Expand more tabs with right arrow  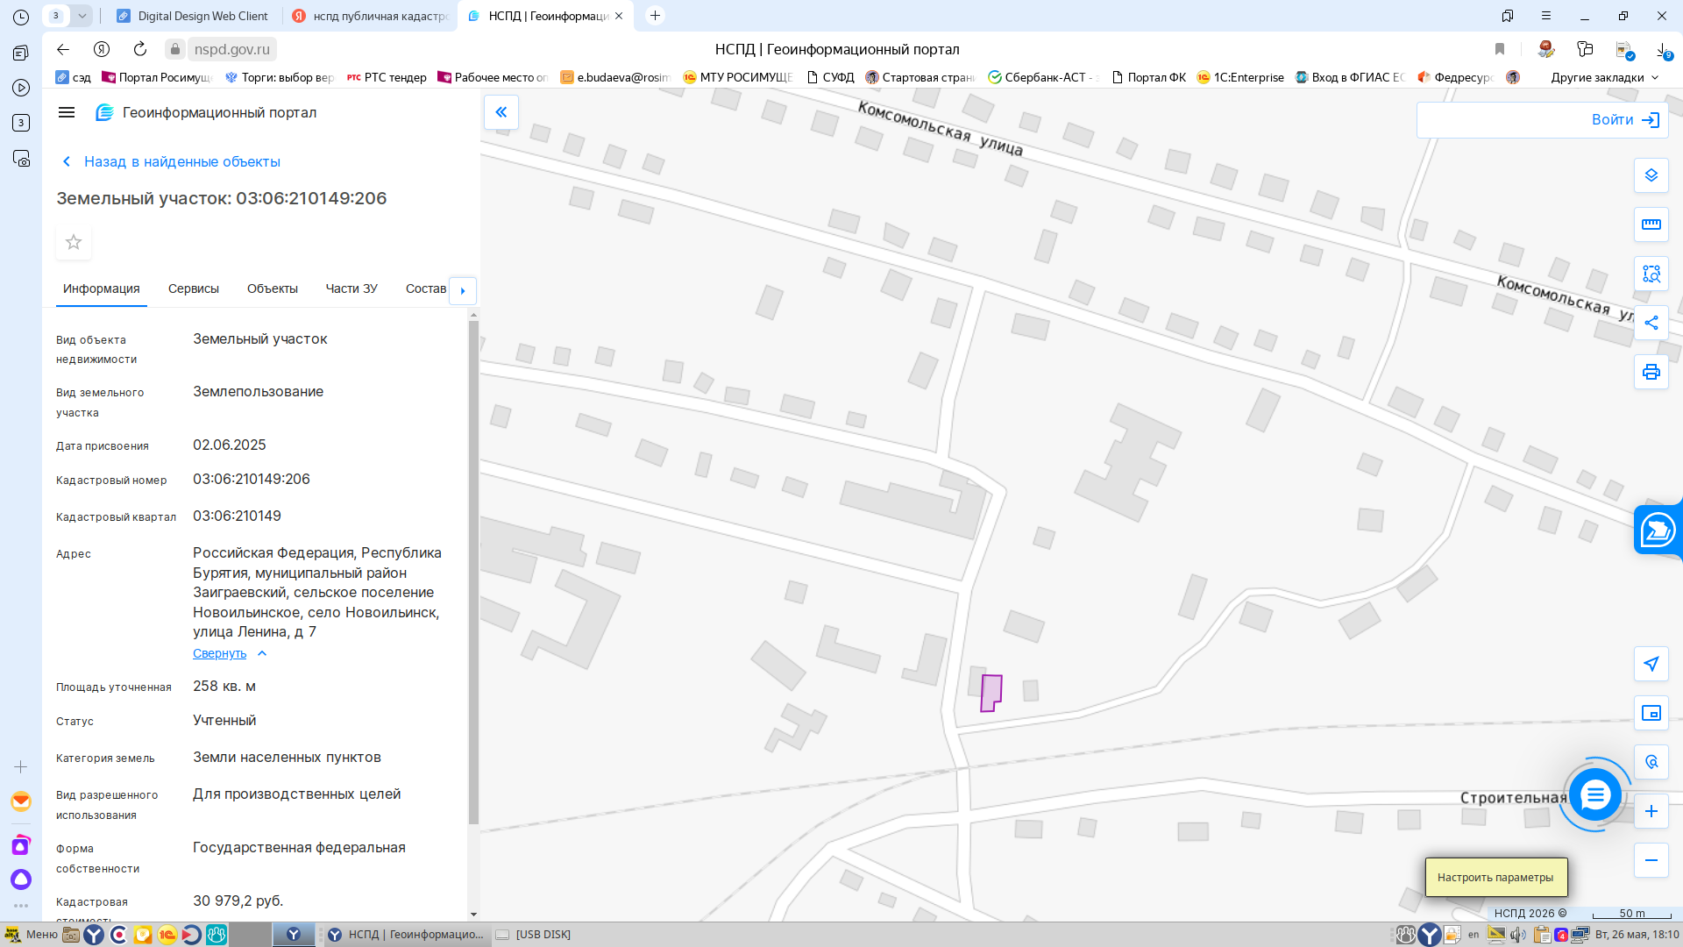pos(463,290)
